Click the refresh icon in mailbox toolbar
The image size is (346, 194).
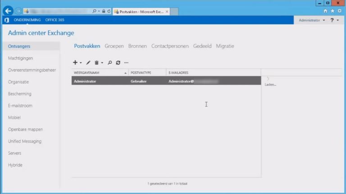click(118, 63)
